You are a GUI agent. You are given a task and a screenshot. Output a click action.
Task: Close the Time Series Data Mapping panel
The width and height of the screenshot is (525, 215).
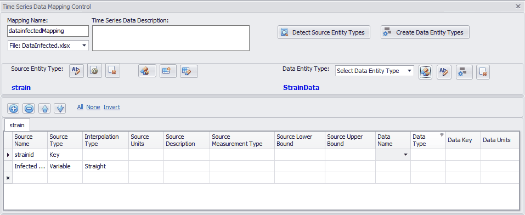coord(518,6)
